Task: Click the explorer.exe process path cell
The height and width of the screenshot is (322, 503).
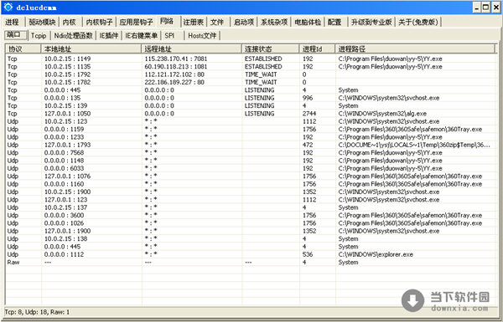Action: (x=376, y=255)
